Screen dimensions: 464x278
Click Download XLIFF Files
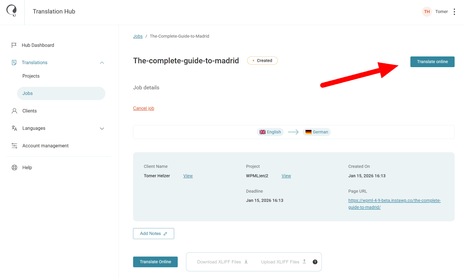click(222, 262)
